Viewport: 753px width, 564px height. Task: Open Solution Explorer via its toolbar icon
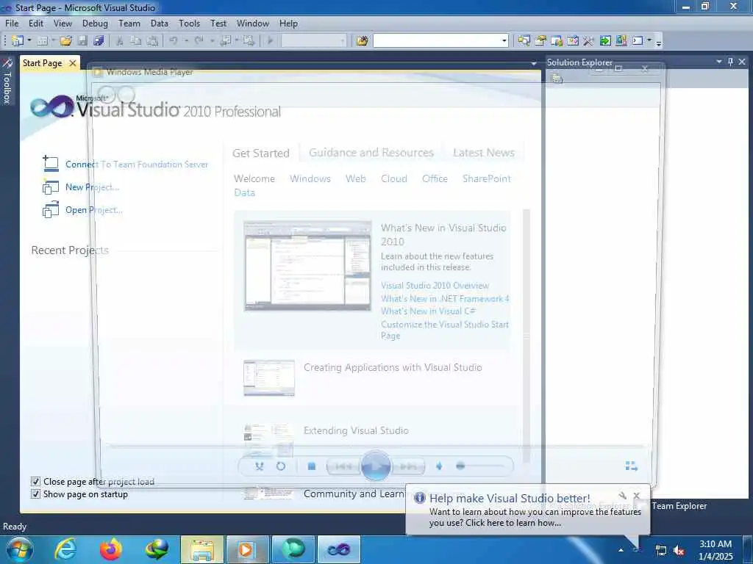tap(524, 41)
